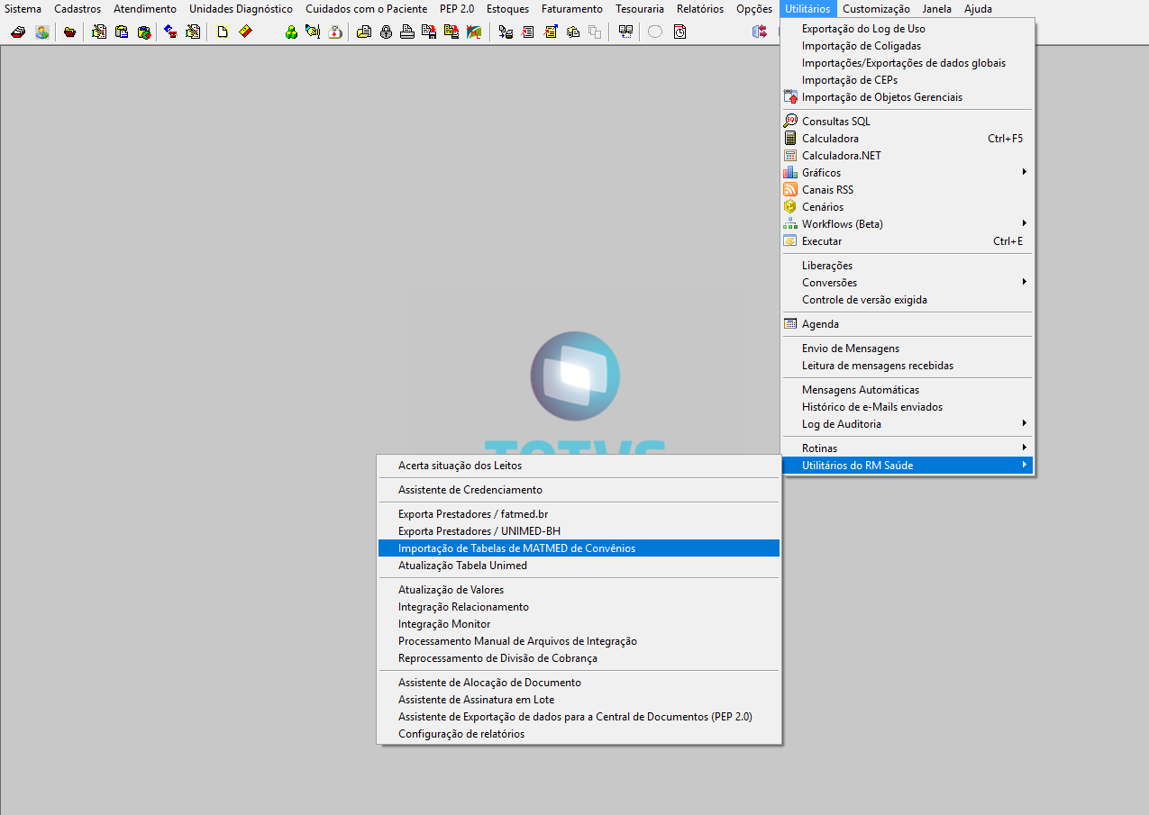Open Envio de Mensagens
This screenshot has width=1149, height=815.
point(907,349)
